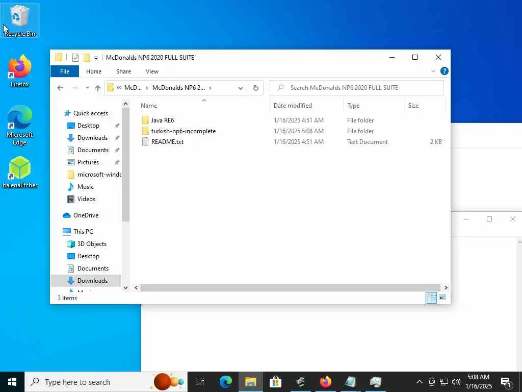Screen dimensions: 522x392
Task: Switch to Large icons view button
Action: (x=442, y=298)
